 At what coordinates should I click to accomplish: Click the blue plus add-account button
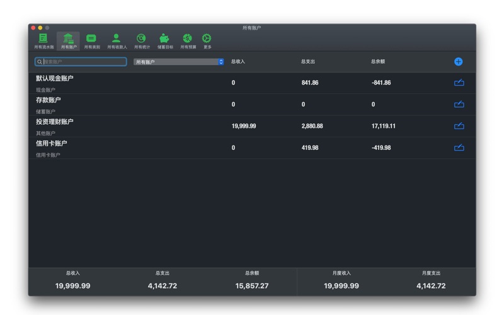click(x=458, y=62)
